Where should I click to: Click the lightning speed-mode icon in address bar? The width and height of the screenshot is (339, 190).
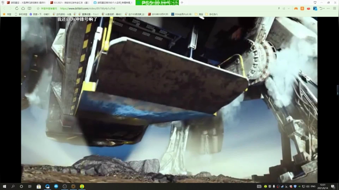(x=279, y=8)
